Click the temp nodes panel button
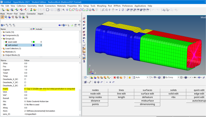This screenshot has width=206, height=117. point(95,97)
